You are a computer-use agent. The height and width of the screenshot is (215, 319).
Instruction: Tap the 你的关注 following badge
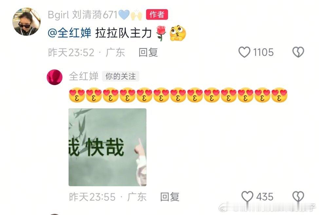121,76
